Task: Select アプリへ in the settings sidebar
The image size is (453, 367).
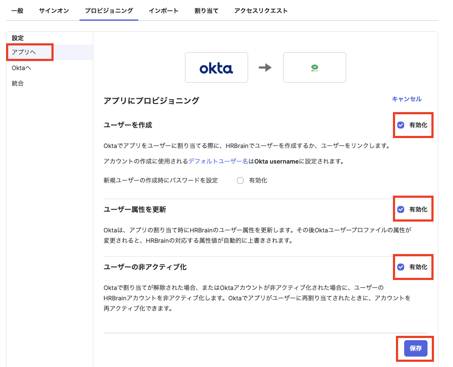Action: click(x=24, y=52)
